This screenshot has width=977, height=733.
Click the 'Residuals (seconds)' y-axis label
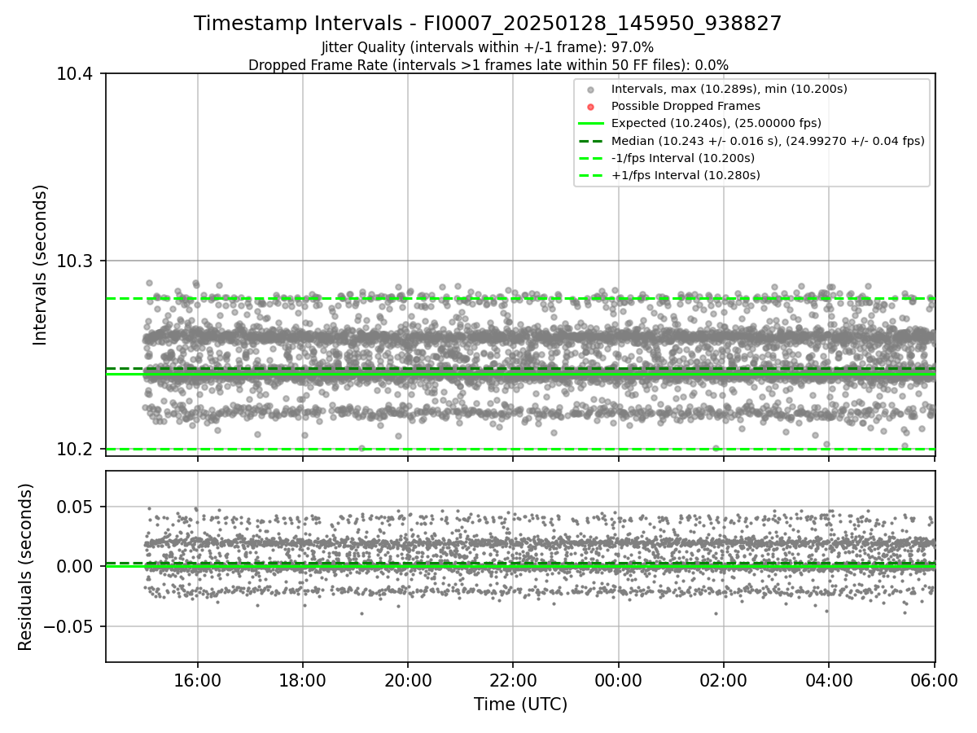[x=26, y=567]
